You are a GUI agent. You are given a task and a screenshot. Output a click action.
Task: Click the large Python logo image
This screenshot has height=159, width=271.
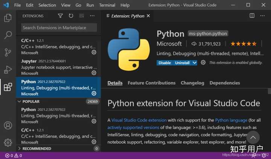tap(129, 50)
